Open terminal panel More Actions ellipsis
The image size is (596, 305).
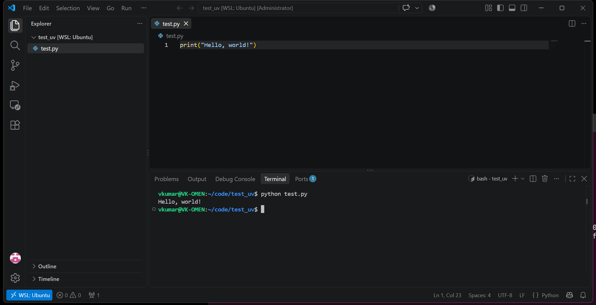557,179
